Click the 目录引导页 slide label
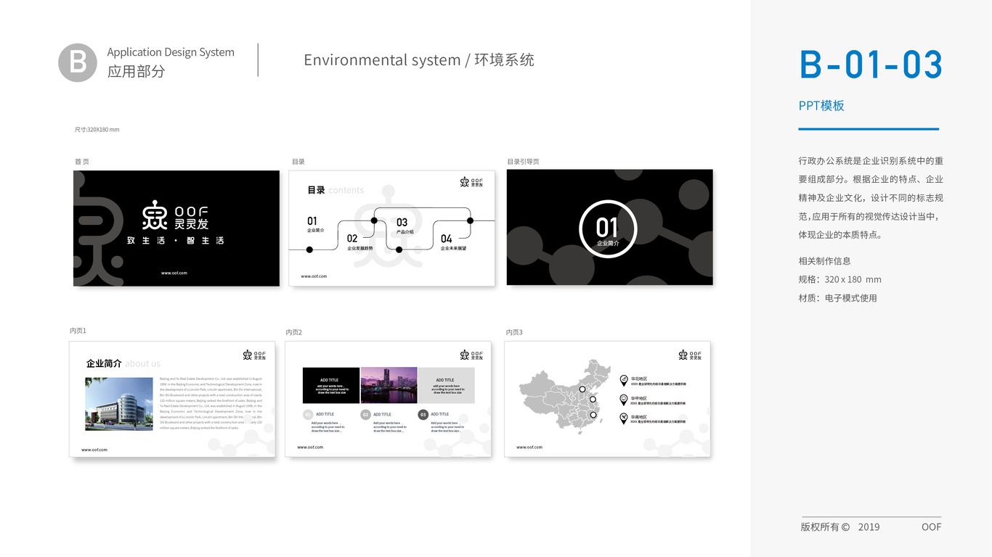Viewport: 992px width, 557px height. (523, 162)
